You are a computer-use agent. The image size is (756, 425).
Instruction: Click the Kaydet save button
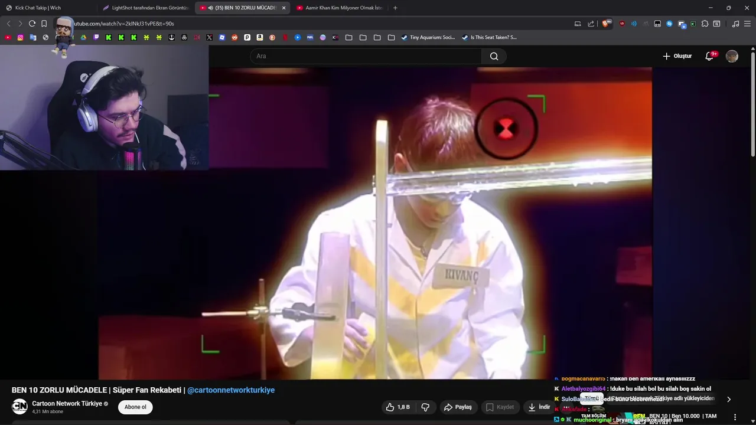tap(500, 407)
